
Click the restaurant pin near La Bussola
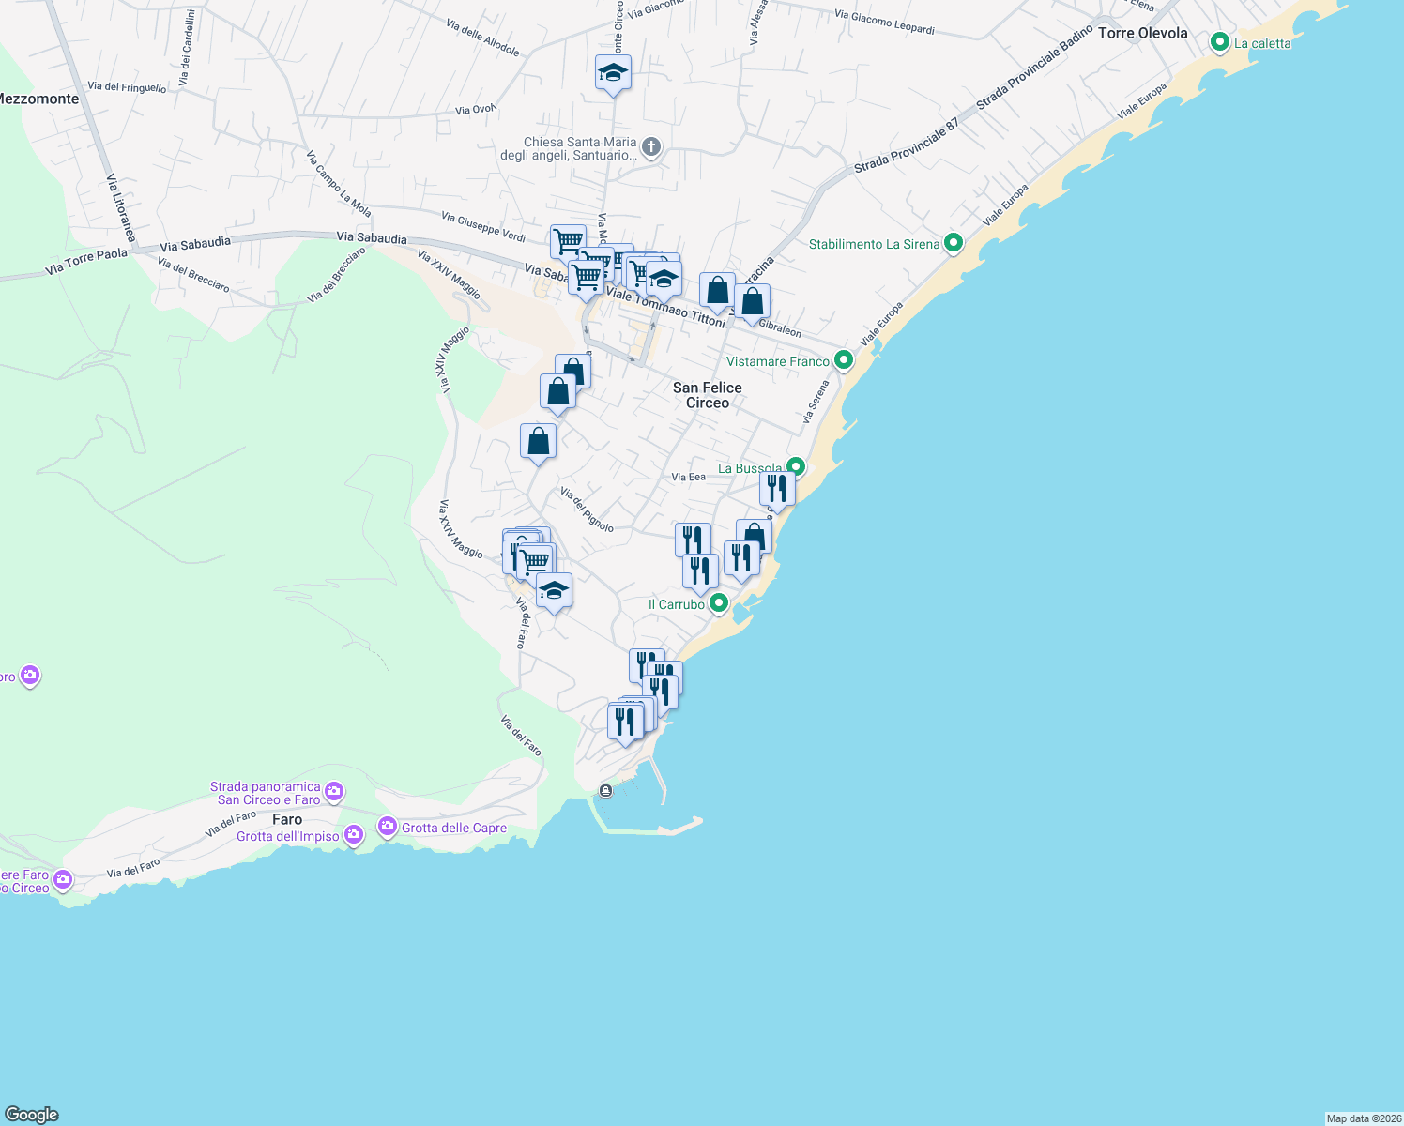pos(777,486)
